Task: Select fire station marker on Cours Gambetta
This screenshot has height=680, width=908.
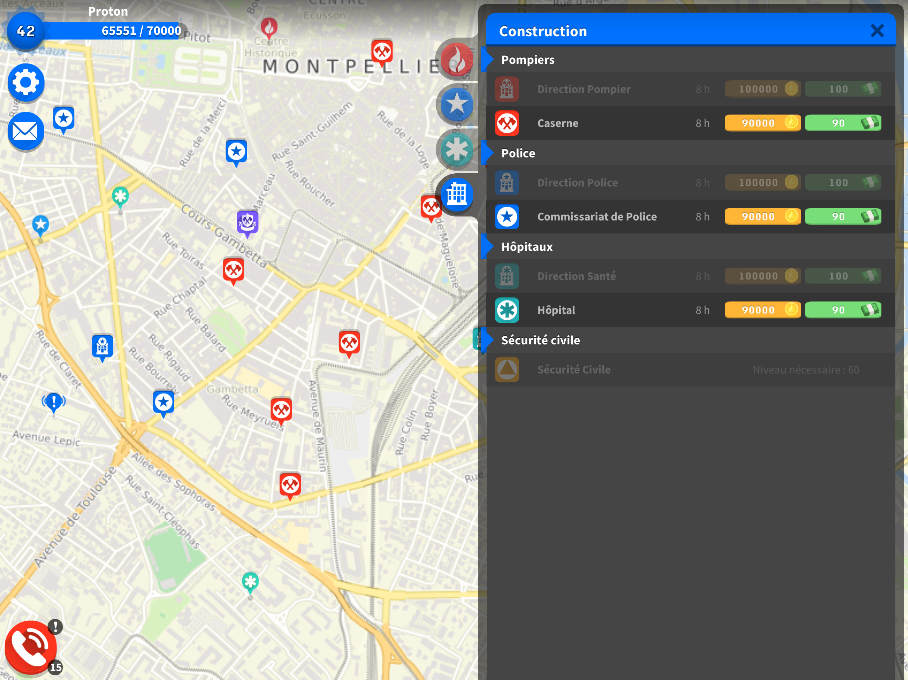Action: 234,271
